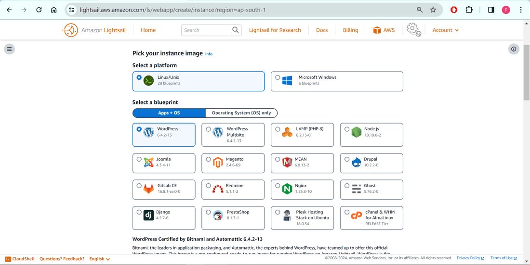Select the Magento blueprint radio button

[208, 159]
